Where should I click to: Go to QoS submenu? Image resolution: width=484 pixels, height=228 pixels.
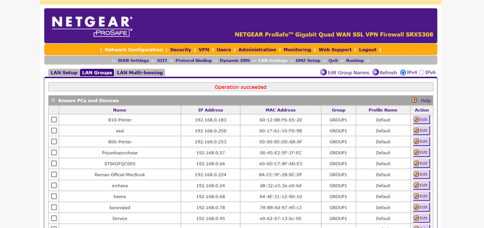pos(333,60)
